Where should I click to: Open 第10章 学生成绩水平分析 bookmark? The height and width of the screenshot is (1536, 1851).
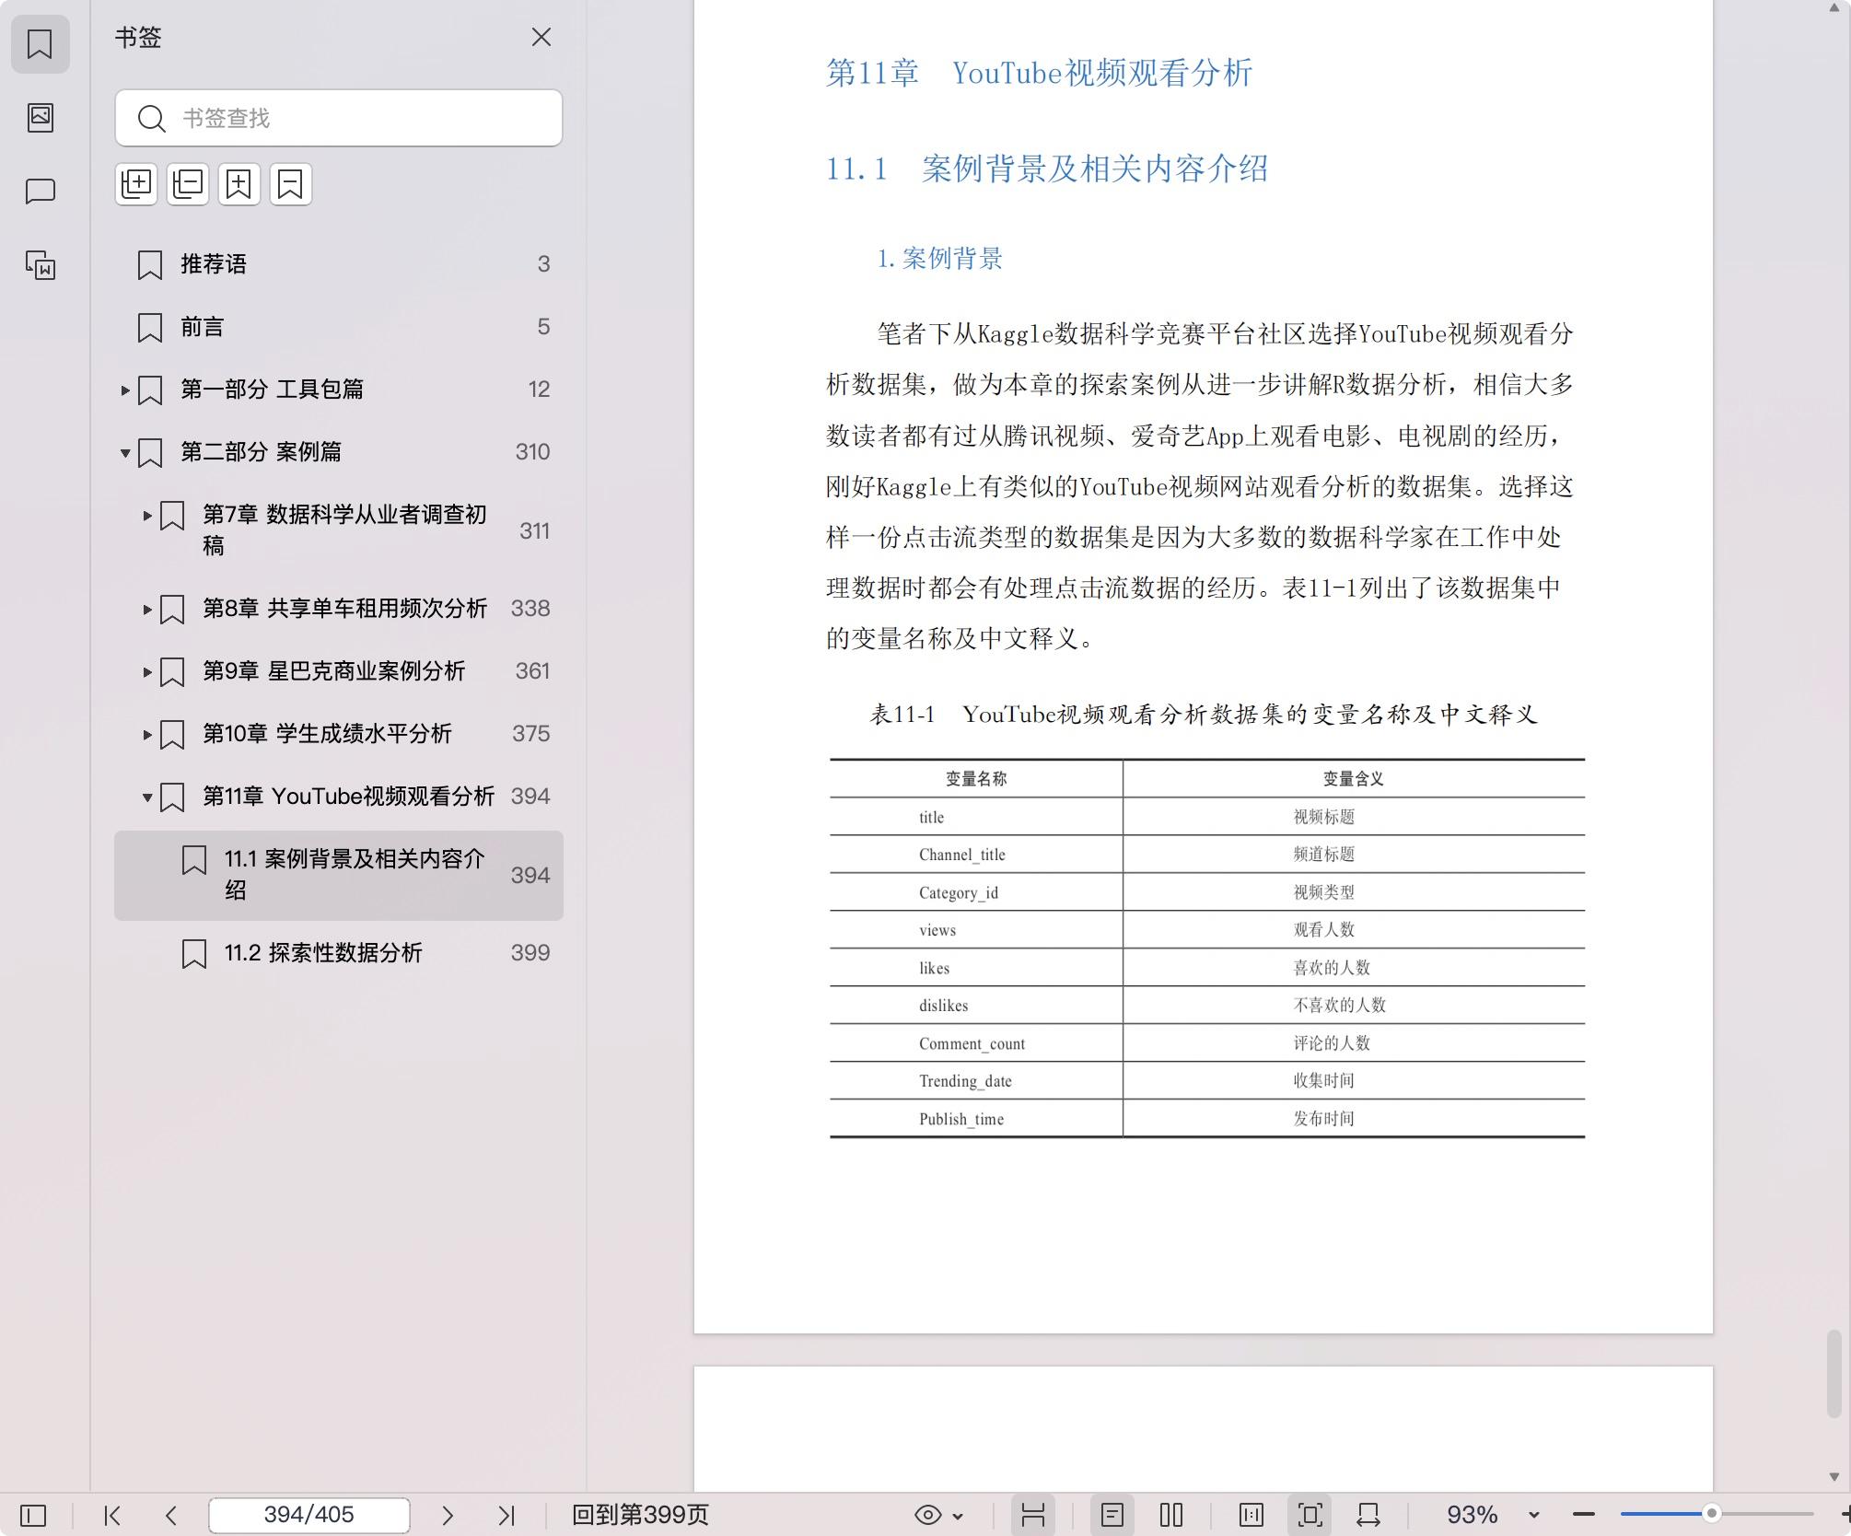(x=327, y=734)
